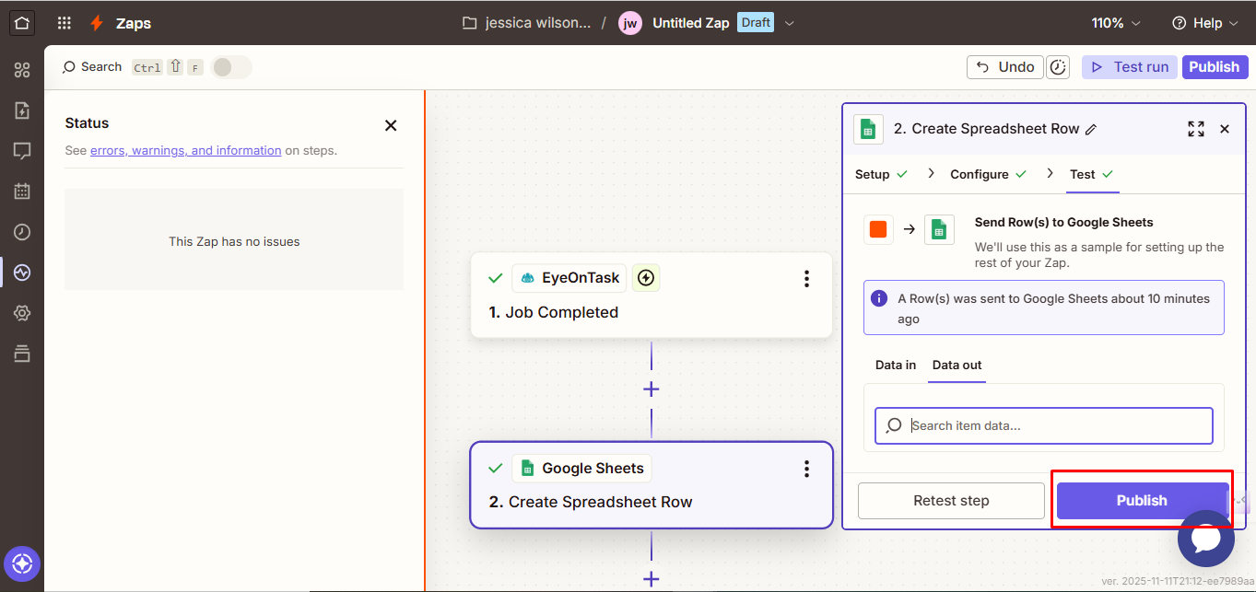The image size is (1256, 592).
Task: Open the settings gear in left sidebar
Action: coord(22,313)
